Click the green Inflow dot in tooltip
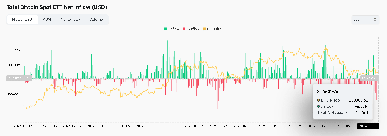 [x=319, y=106]
